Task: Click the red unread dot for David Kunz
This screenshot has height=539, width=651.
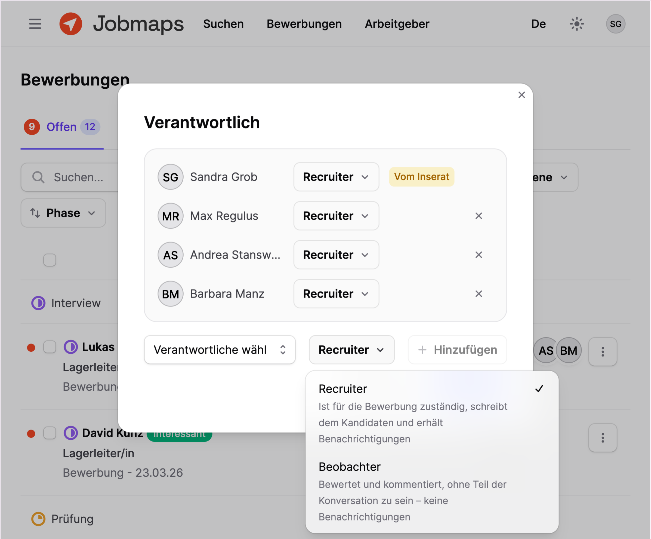Action: tap(31, 434)
